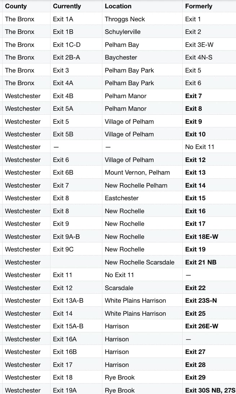Select the bold Exit 18E-W cell
The image size is (236, 394).
click(202, 237)
